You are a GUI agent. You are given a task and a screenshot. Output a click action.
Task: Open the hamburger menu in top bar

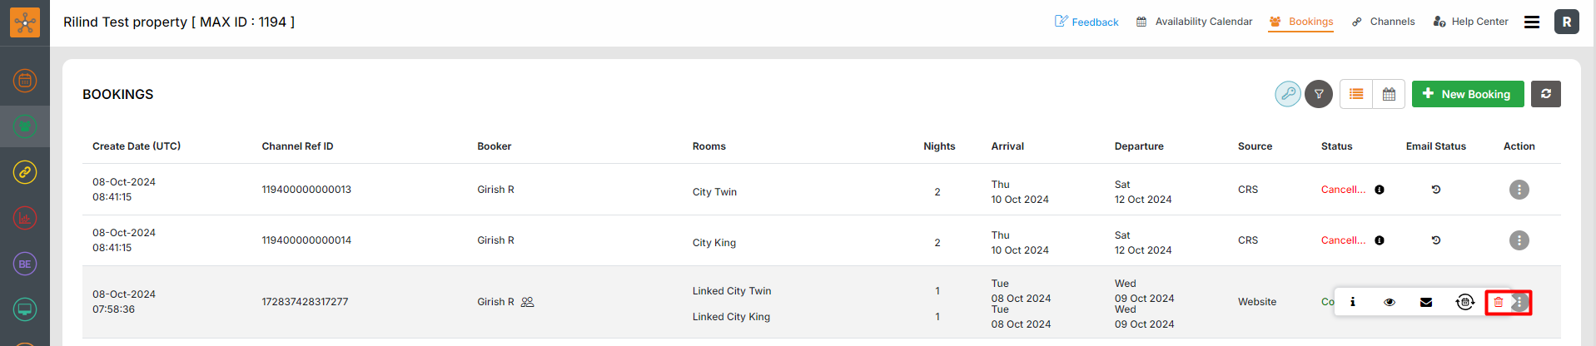[1532, 22]
